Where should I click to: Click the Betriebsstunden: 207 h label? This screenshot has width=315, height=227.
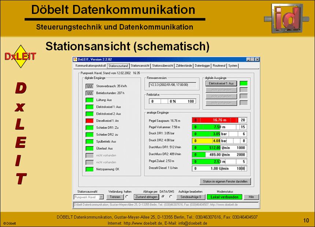pos(110,93)
